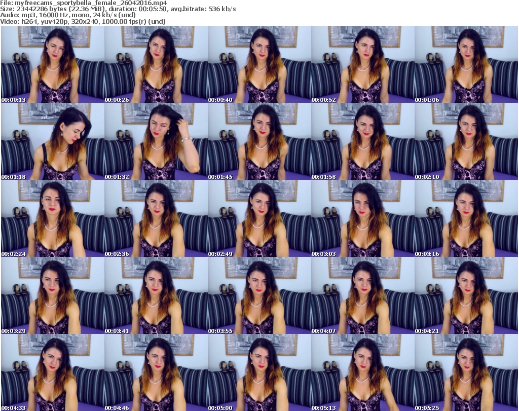Click the Video h264 info line

(x=83, y=21)
